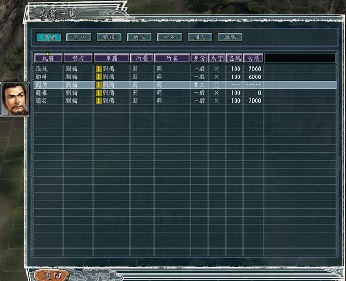Switch to the 能力 tab
Screen dimensions: 346x281
(78, 37)
